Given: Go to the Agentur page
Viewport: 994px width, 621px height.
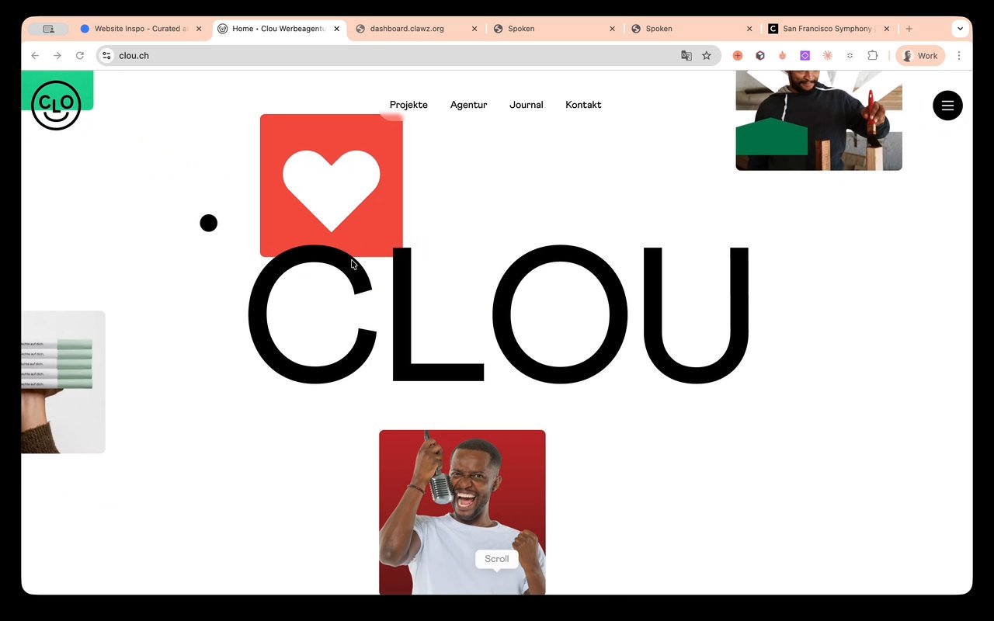Looking at the screenshot, I should pyautogui.click(x=469, y=105).
